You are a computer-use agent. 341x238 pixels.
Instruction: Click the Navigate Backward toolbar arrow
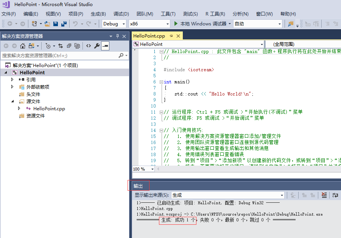(10, 23)
